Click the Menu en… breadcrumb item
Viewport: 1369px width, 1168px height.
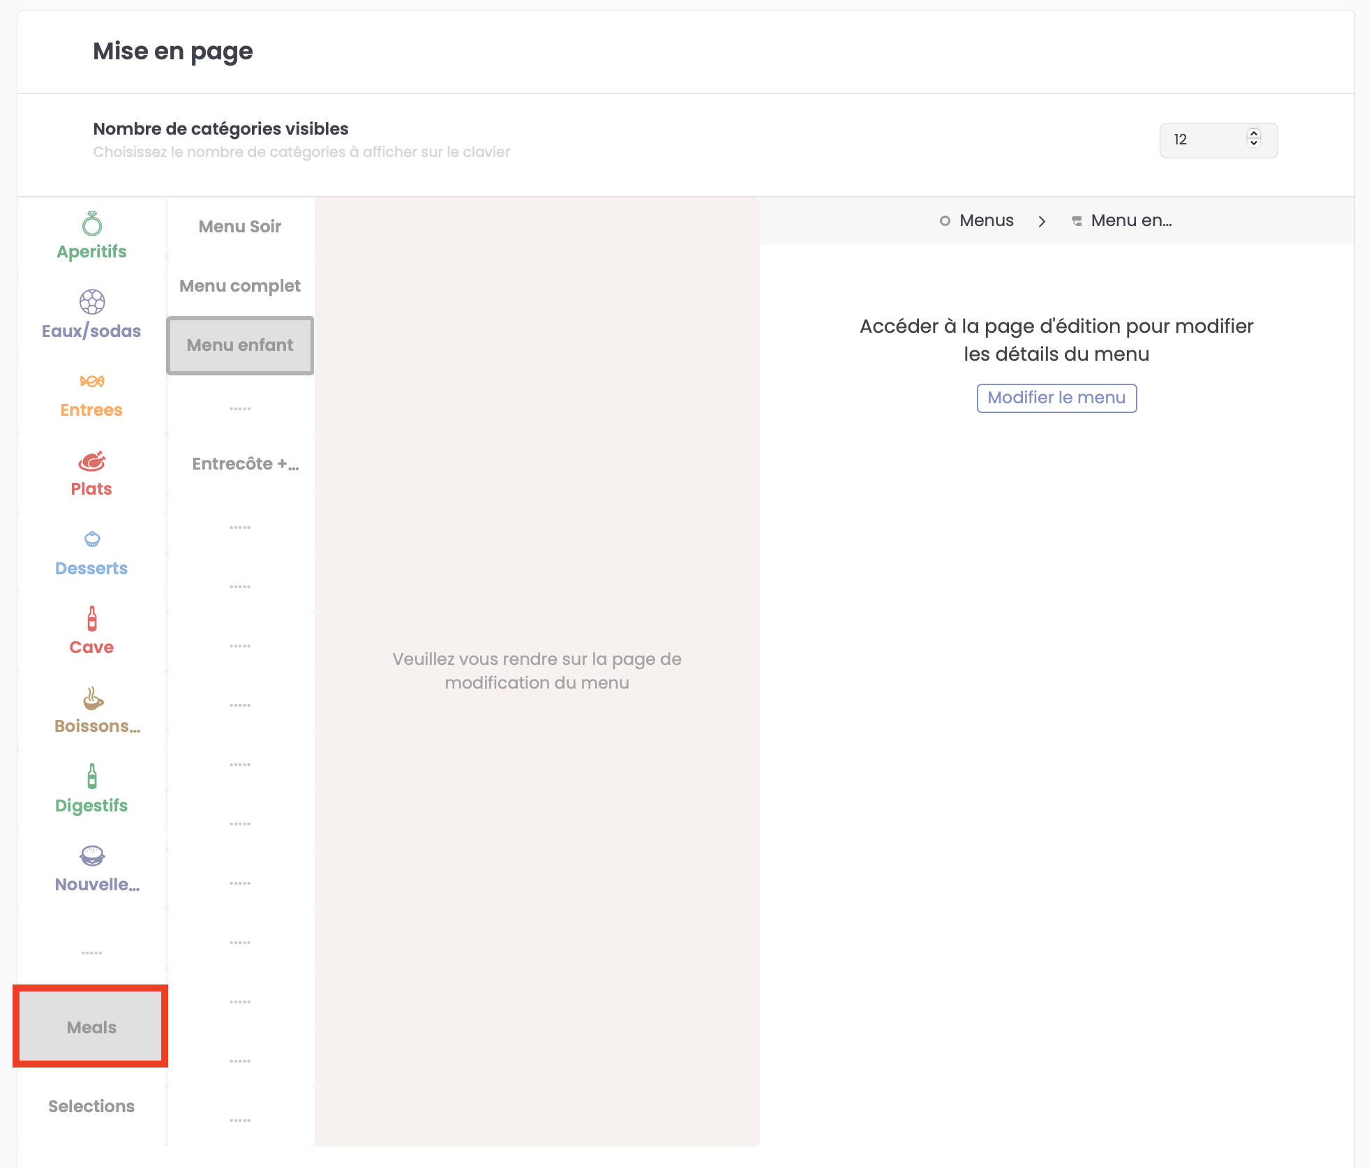(1130, 220)
